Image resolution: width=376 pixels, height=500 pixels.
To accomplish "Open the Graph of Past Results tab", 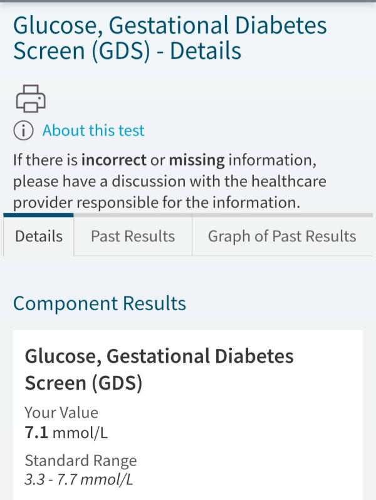I will click(282, 236).
